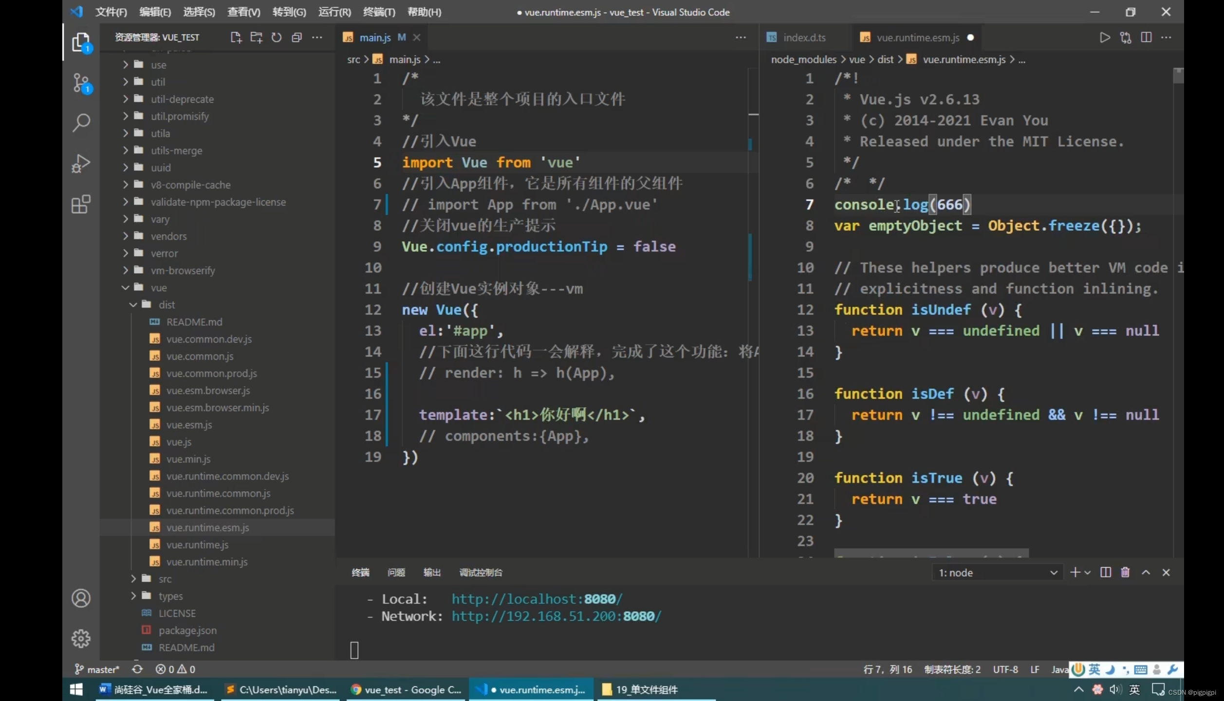The height and width of the screenshot is (701, 1224).
Task: Open the 终端(T) menu
Action: (379, 12)
